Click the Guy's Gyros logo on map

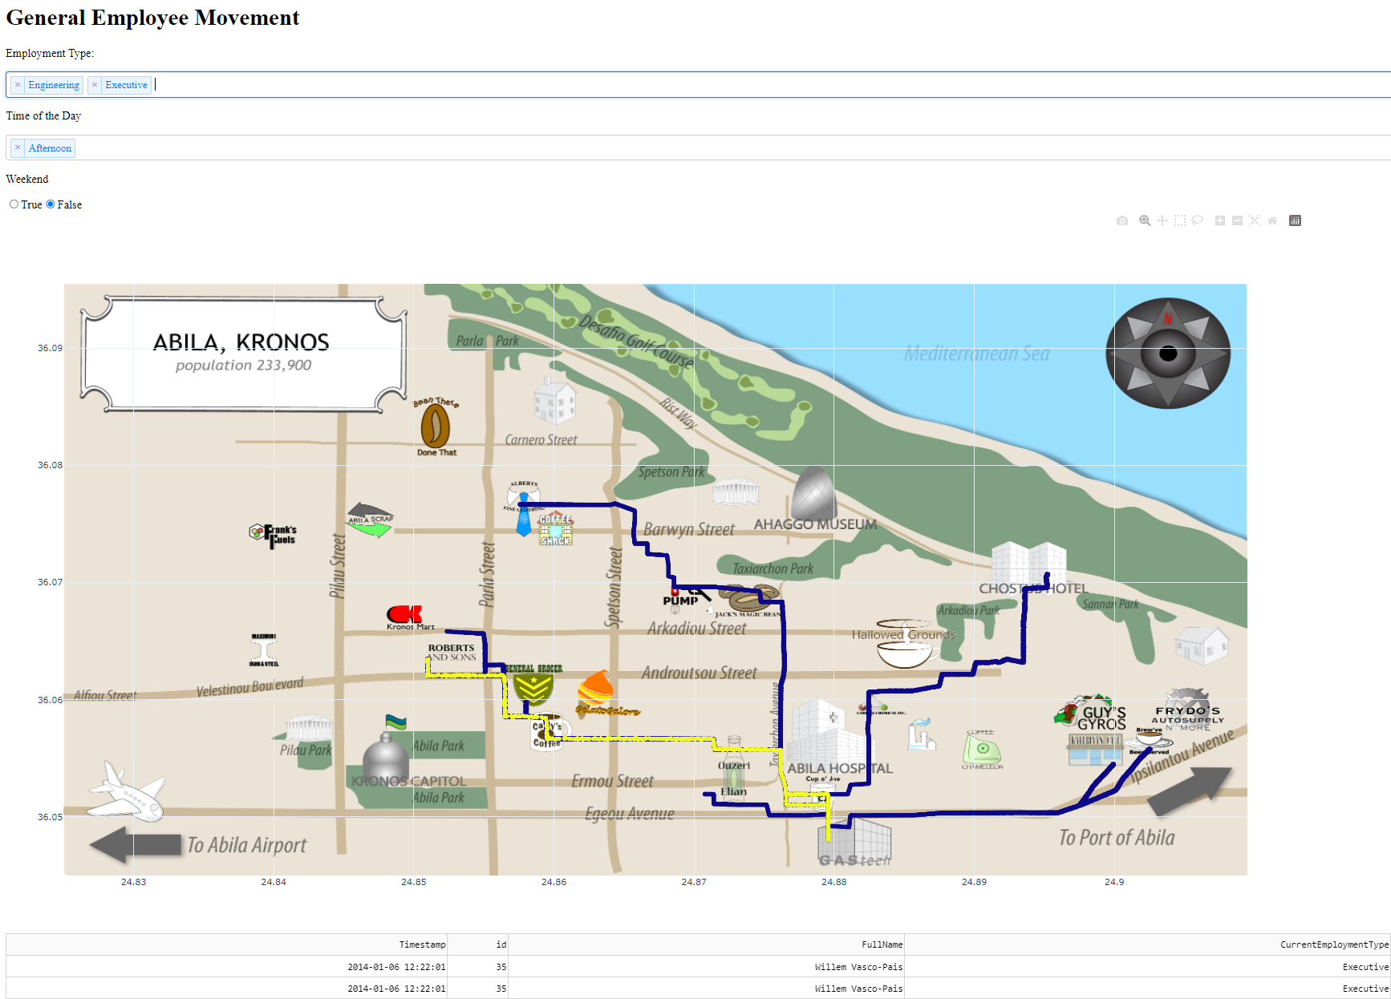(1091, 714)
